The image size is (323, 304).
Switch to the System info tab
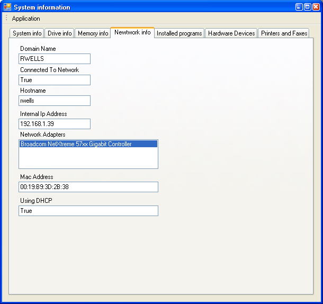(27, 33)
